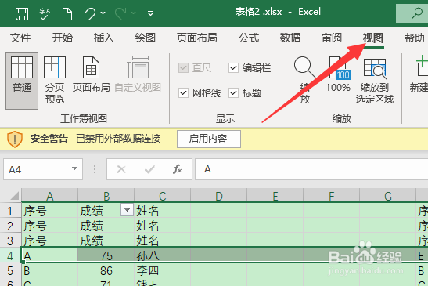Viewport: 428px width, 286px height.
Task: Click cell C4 containing 孙八
Action: [163, 255]
